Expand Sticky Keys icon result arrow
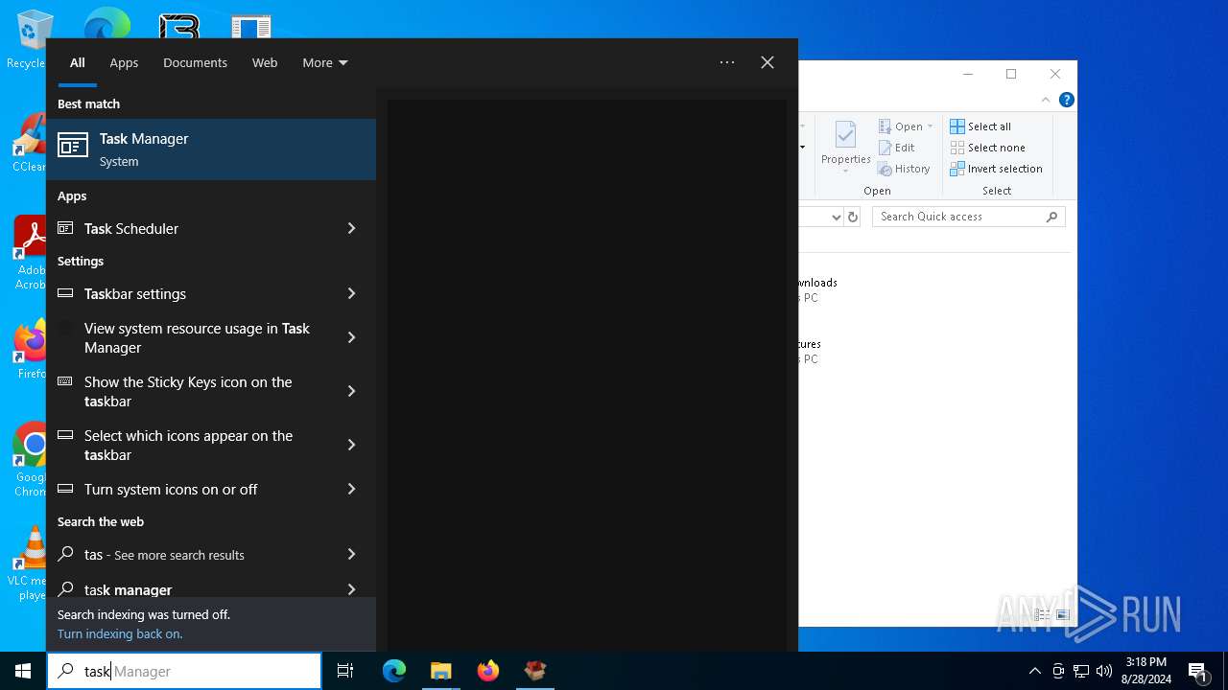The height and width of the screenshot is (690, 1228). tap(351, 391)
